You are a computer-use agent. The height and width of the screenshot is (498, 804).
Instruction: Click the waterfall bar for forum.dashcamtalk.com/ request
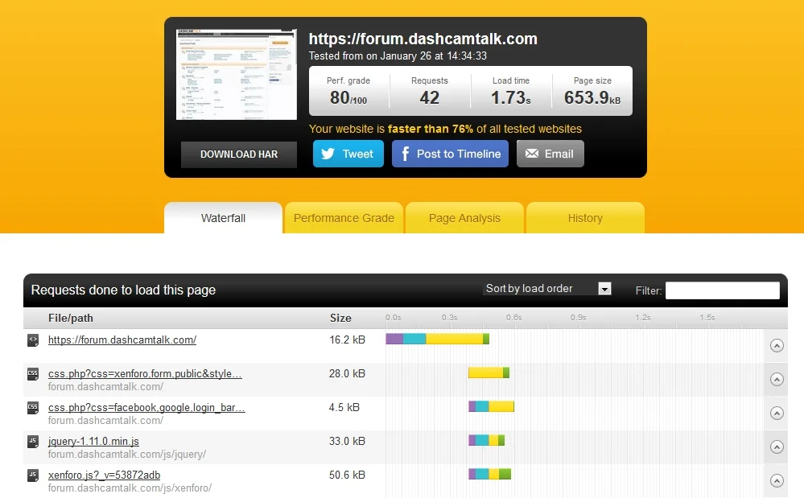(x=437, y=339)
